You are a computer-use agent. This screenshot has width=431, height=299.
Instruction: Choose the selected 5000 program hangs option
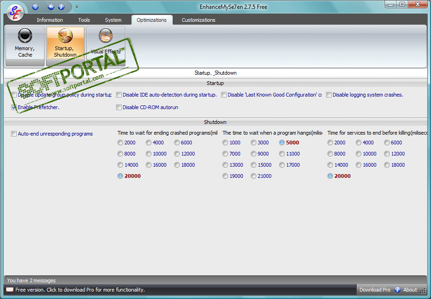pyautogui.click(x=289, y=143)
